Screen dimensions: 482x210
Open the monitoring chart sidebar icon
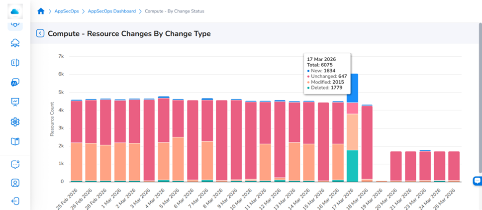pos(15,102)
